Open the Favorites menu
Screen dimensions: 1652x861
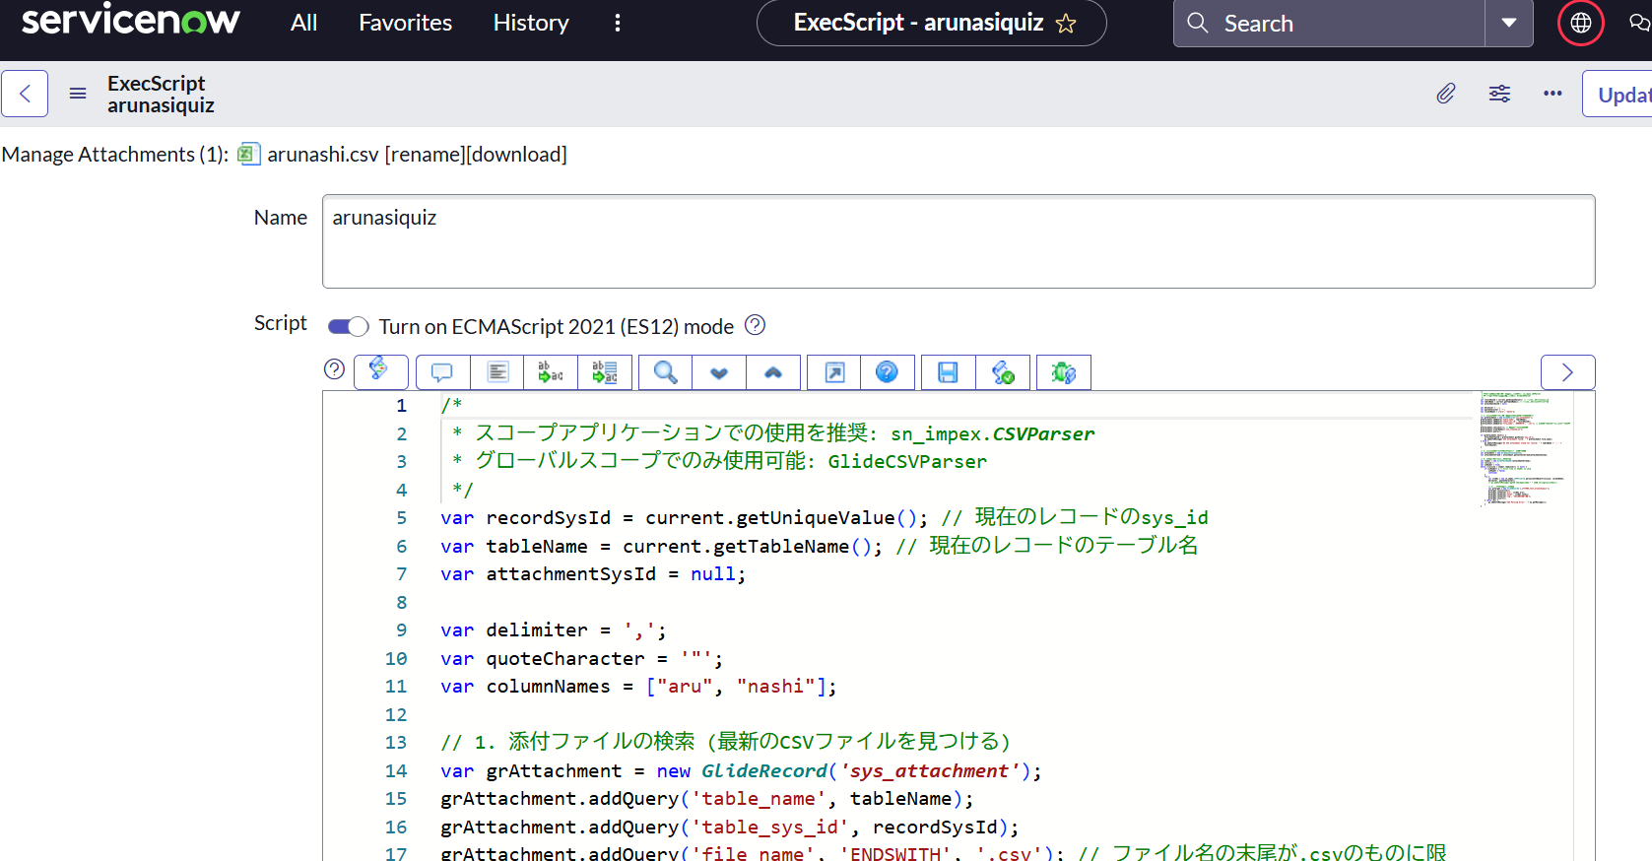(x=405, y=23)
